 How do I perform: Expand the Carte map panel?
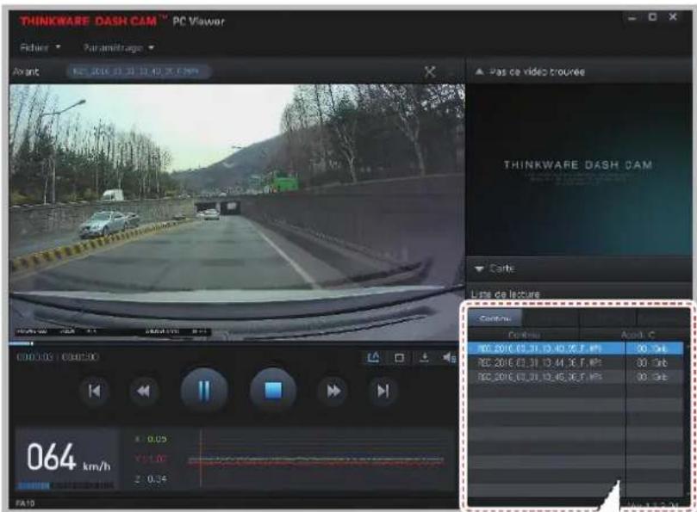click(479, 268)
